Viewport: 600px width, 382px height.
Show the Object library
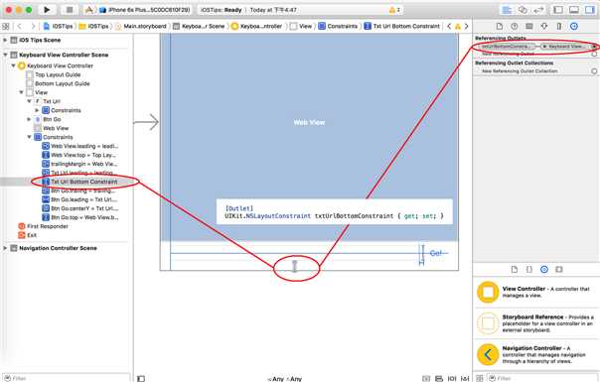544,269
